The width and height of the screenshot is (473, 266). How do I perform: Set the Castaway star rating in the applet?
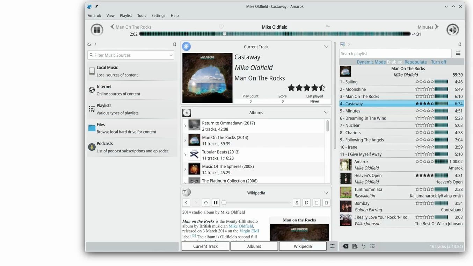[x=307, y=88]
